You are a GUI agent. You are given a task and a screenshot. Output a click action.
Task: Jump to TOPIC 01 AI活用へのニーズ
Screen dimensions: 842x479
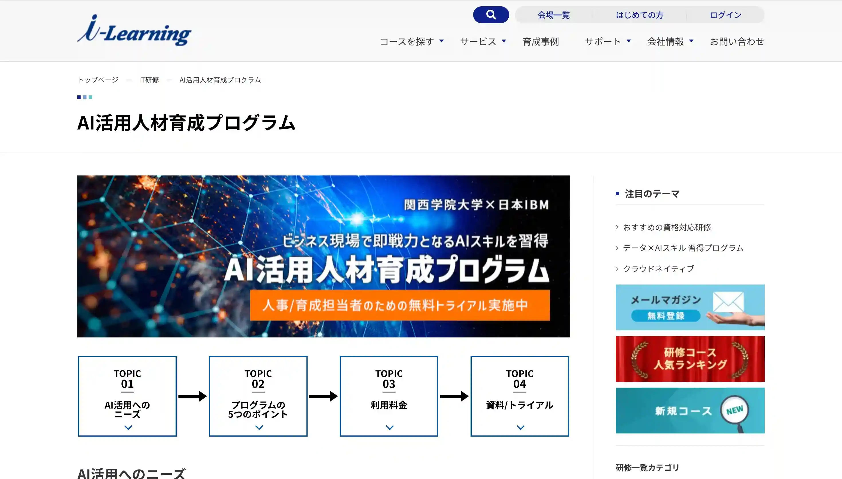[127, 396]
